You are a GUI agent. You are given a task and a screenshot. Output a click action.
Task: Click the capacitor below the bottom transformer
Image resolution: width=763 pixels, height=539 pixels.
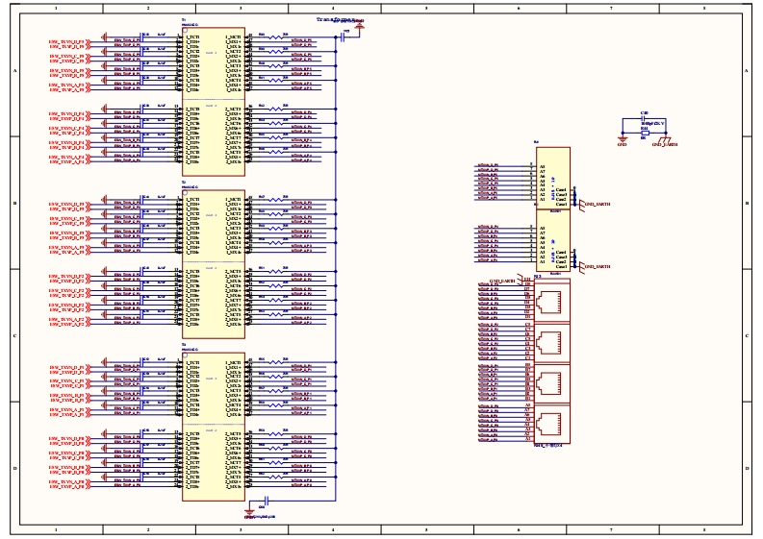(x=267, y=501)
